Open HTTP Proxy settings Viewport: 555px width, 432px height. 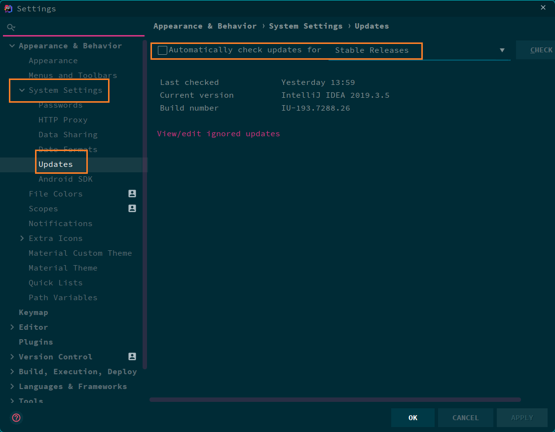click(63, 120)
